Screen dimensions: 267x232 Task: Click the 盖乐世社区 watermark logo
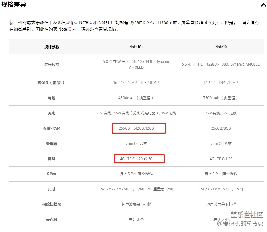coord(247,215)
